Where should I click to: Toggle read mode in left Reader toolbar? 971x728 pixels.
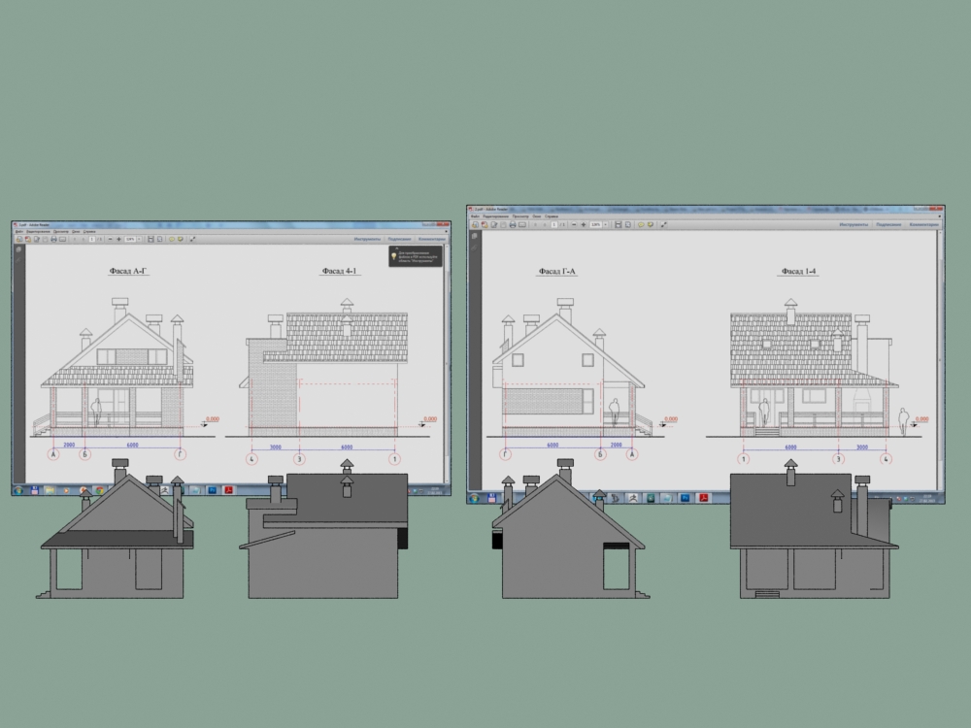192,239
